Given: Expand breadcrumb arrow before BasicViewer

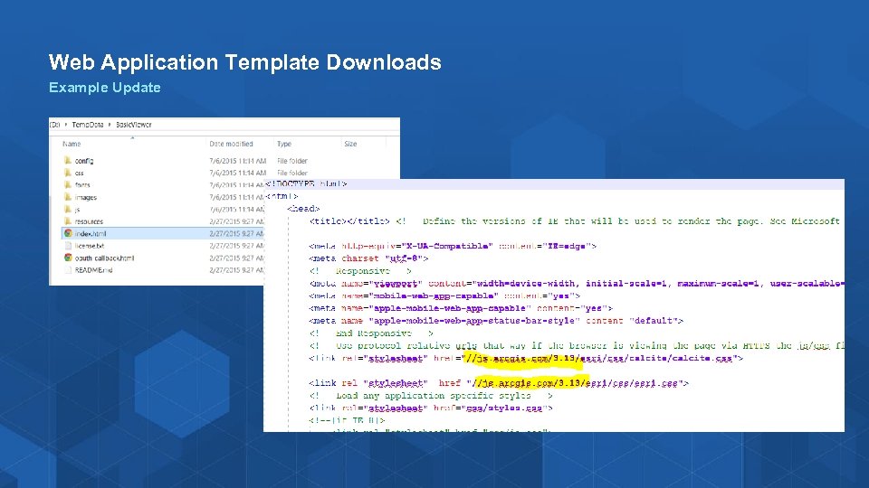Looking at the screenshot, I should point(110,125).
